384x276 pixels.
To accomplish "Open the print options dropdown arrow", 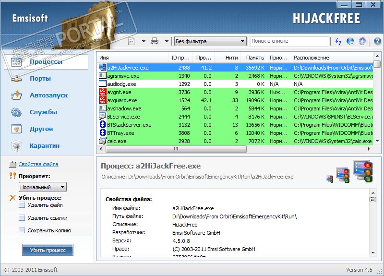I will point(167,41).
